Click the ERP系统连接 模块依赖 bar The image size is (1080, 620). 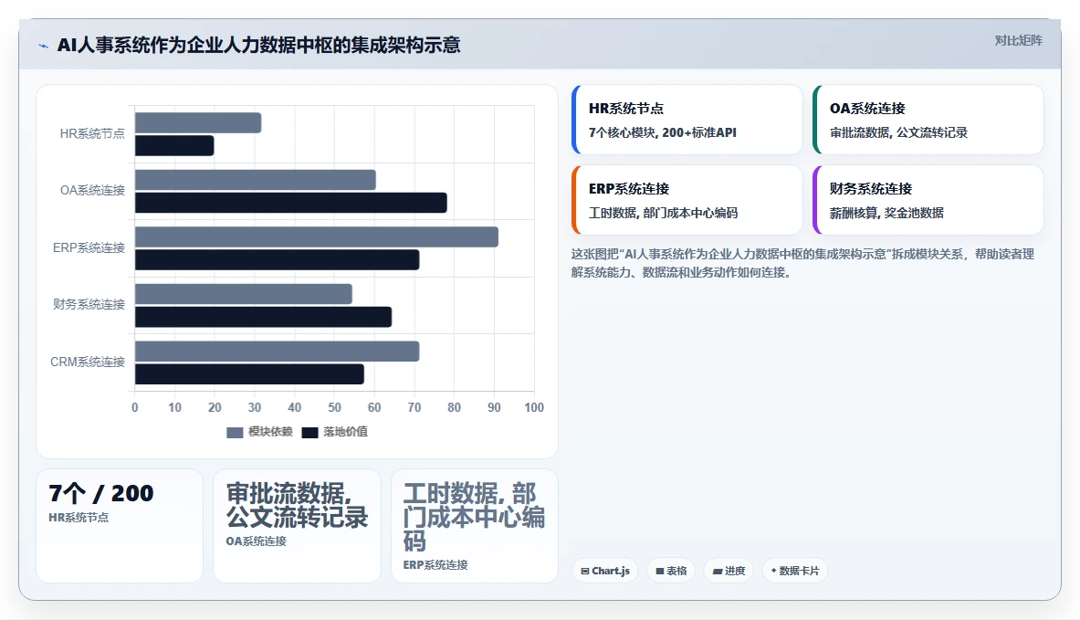317,237
